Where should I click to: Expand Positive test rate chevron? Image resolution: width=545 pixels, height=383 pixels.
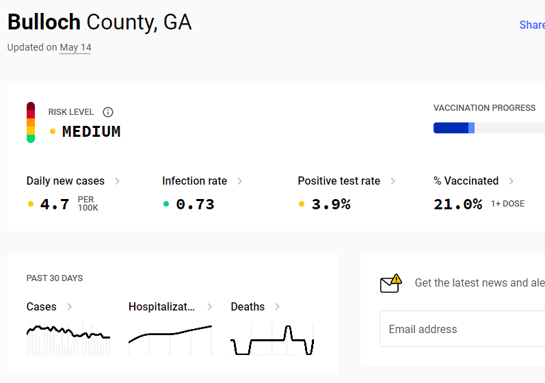coord(393,181)
